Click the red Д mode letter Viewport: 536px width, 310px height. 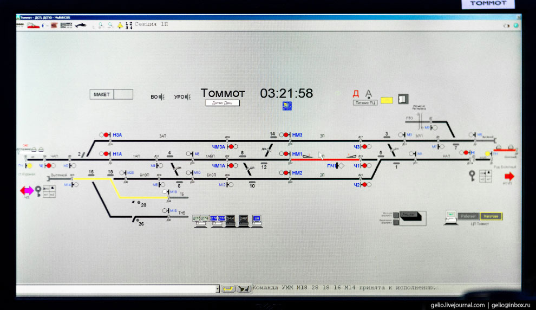point(356,93)
